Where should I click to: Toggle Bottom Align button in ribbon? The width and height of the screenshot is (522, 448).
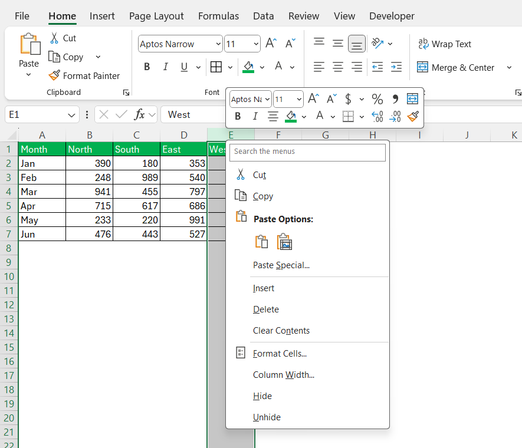(x=357, y=44)
